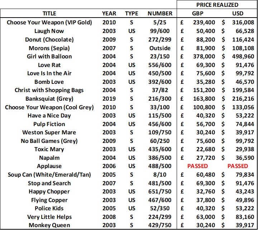258x230 pixels.
Task: Select the Banksquiat (Grey) title cell
Action: 49,99
